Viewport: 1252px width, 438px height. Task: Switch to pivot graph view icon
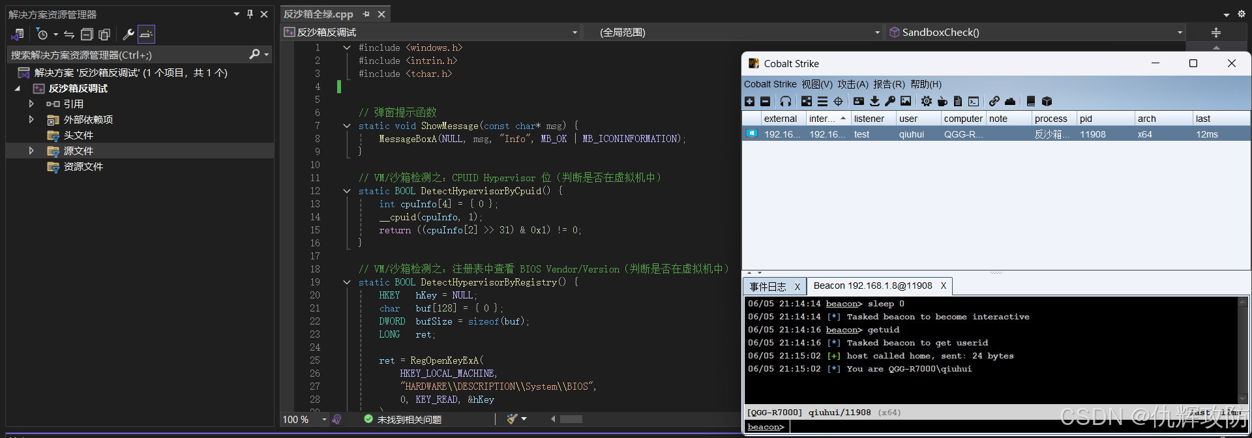807,101
